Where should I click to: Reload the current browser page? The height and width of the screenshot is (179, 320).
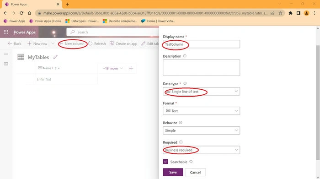[x=21, y=13]
